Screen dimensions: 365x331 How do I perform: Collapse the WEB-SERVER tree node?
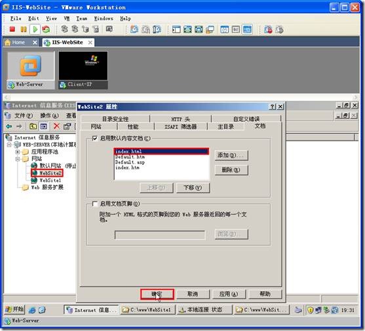click(9, 145)
